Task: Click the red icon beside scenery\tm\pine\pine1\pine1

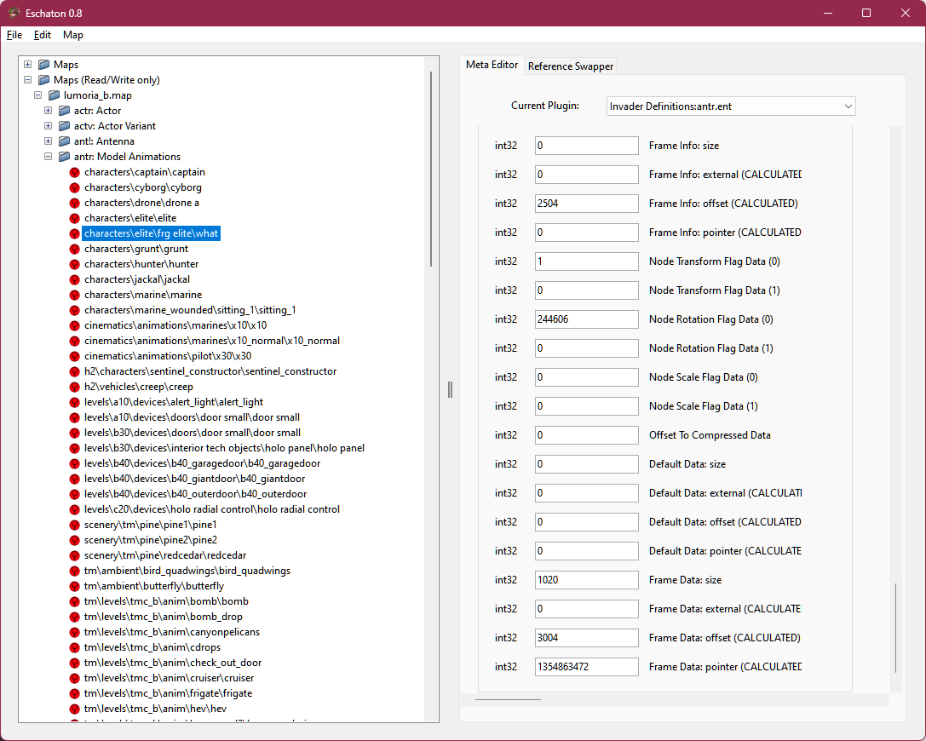Action: [x=76, y=524]
